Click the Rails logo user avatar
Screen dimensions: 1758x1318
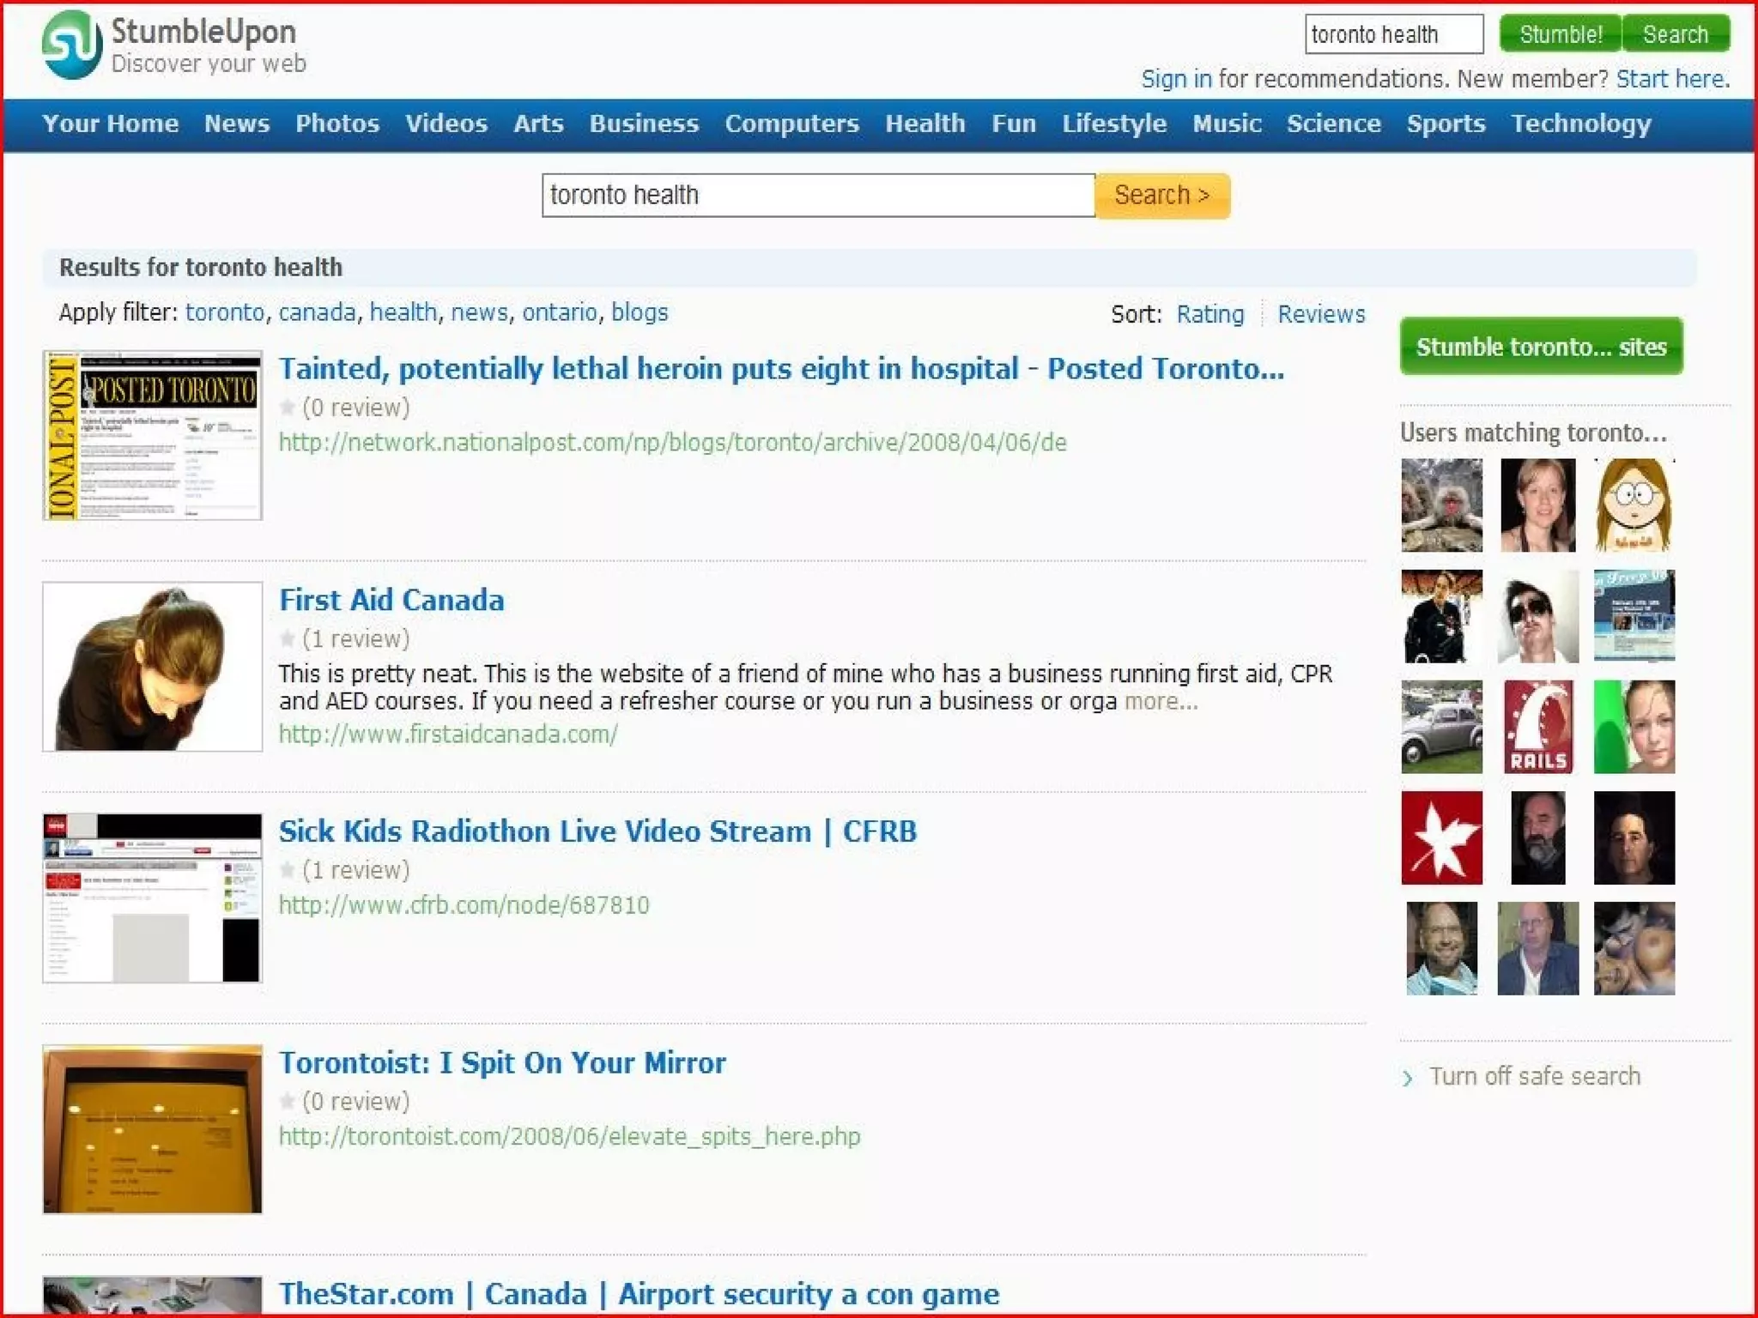coord(1537,727)
